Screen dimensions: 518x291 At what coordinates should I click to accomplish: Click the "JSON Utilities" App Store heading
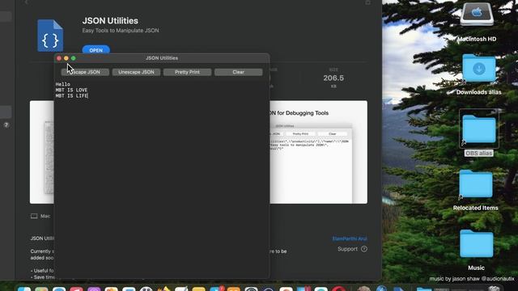tap(110, 21)
